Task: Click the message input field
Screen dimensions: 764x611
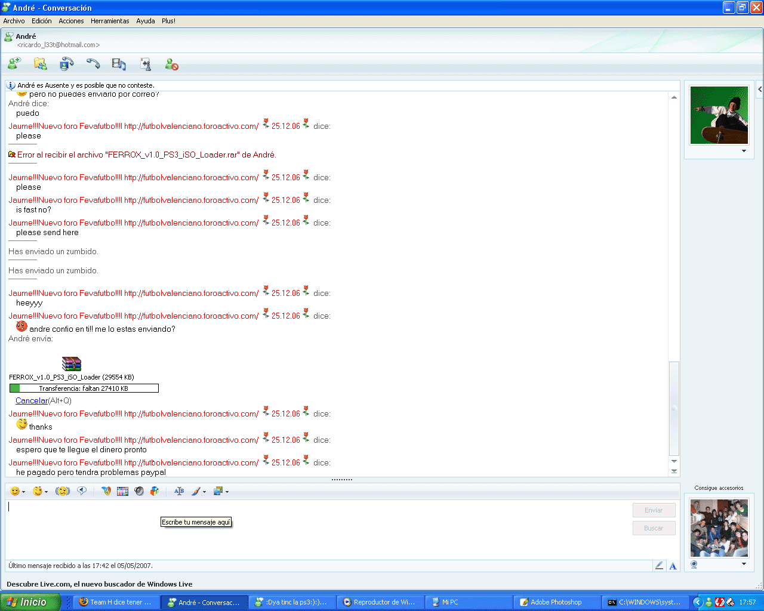Action: (x=318, y=529)
